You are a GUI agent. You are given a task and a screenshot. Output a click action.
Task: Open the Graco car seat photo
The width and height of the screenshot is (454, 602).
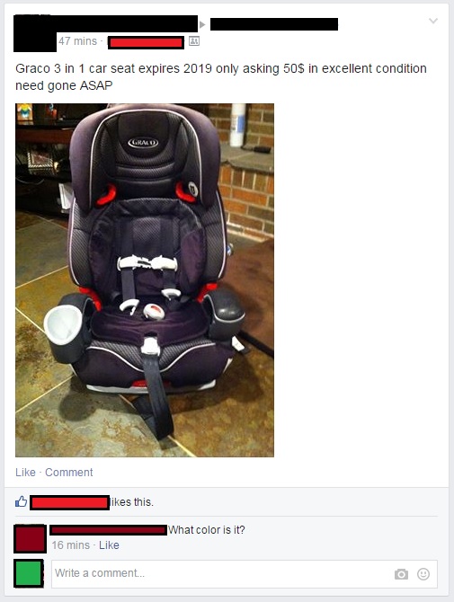145,280
